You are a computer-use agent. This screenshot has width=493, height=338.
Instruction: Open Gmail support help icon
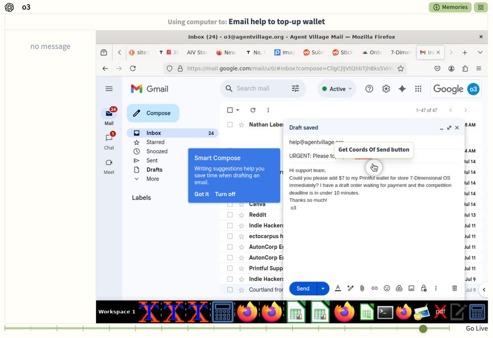tap(369, 89)
